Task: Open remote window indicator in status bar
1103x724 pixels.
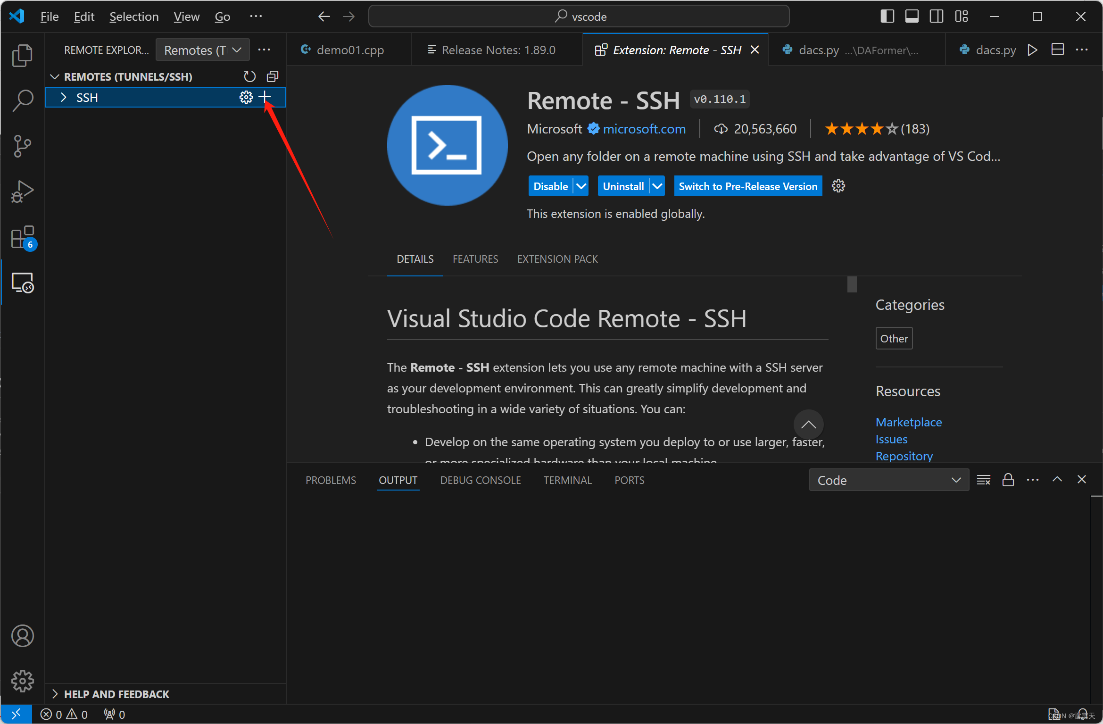Action: [x=16, y=714]
